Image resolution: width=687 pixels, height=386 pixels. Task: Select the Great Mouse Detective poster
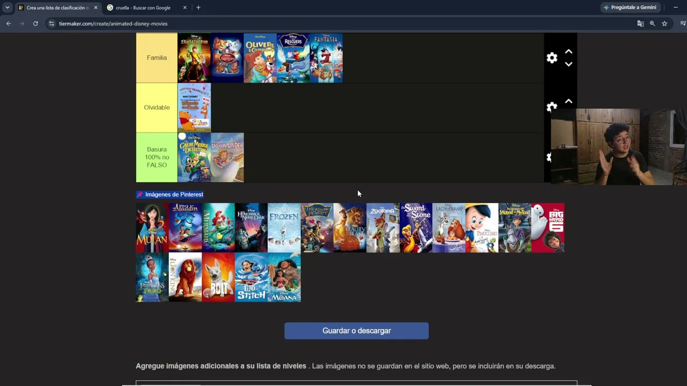click(x=194, y=158)
